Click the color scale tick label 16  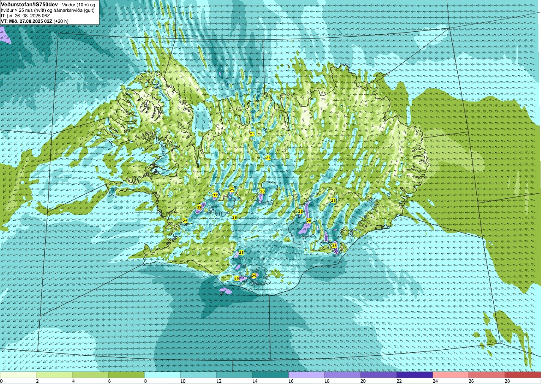tap(290, 381)
